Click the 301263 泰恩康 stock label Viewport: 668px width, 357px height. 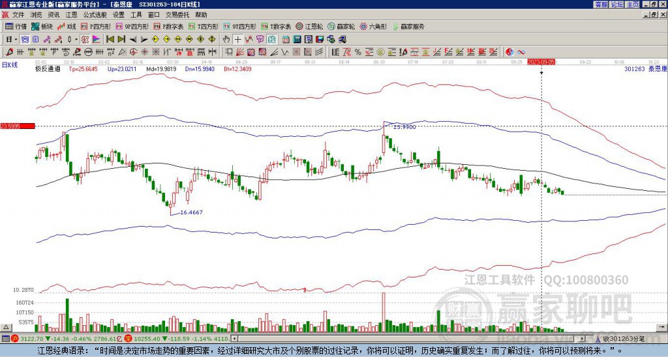[x=646, y=68]
